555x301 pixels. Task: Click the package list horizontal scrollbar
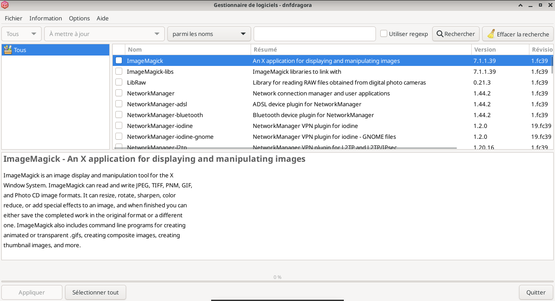285,148
